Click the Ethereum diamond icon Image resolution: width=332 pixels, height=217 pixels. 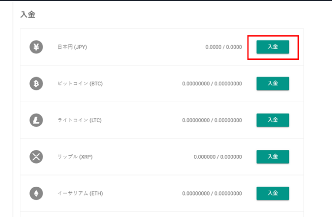tap(36, 193)
